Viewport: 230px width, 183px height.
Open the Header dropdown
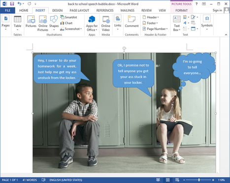tap(151, 17)
